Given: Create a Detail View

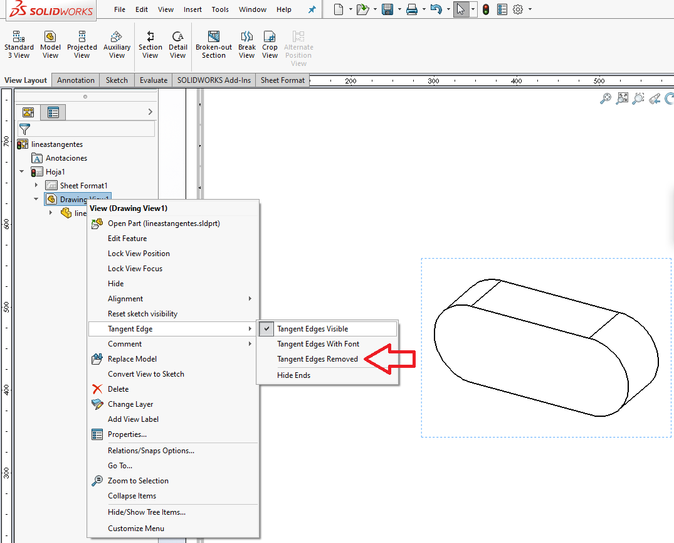Looking at the screenshot, I should [177, 44].
